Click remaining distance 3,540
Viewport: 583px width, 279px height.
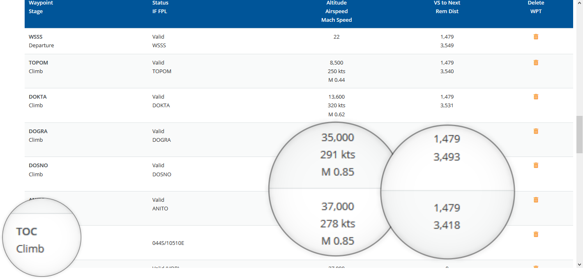point(447,71)
